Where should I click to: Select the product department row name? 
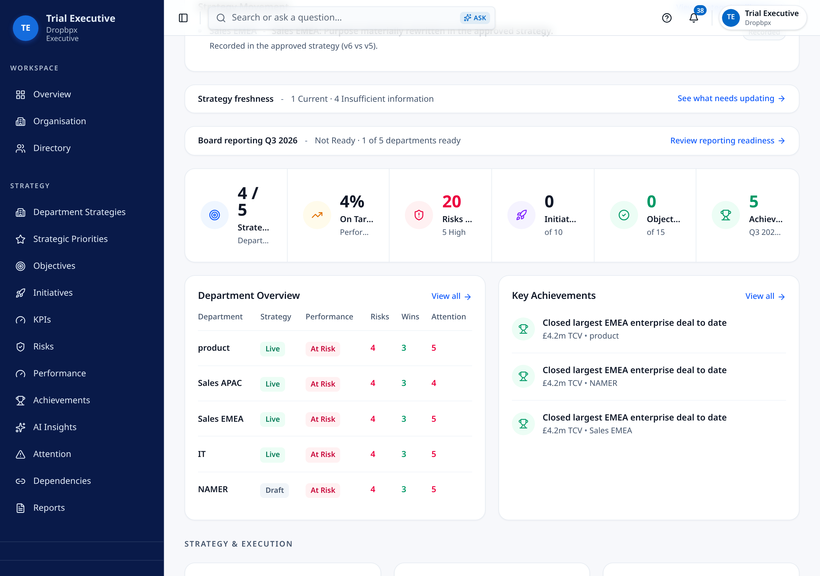click(x=214, y=348)
